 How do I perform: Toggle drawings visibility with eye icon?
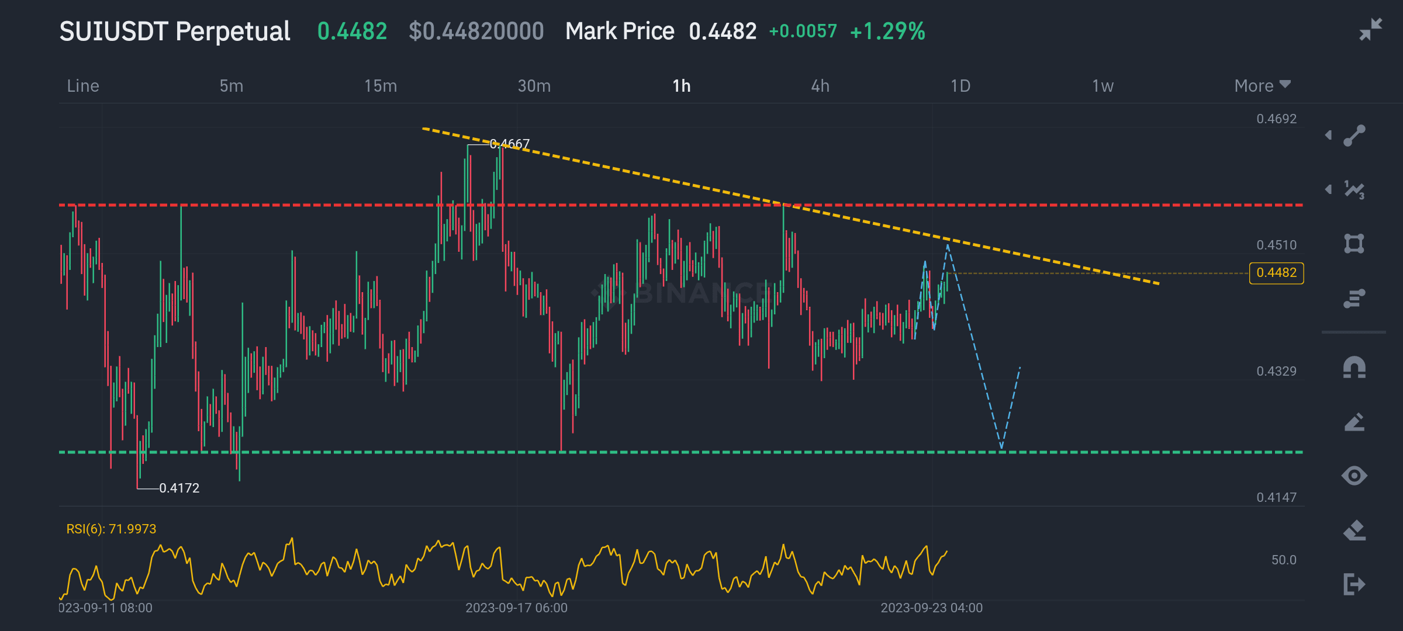tap(1354, 476)
